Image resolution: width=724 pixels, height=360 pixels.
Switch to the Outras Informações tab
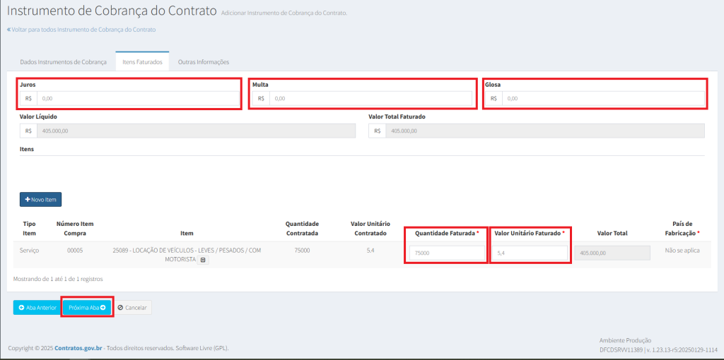(x=204, y=62)
